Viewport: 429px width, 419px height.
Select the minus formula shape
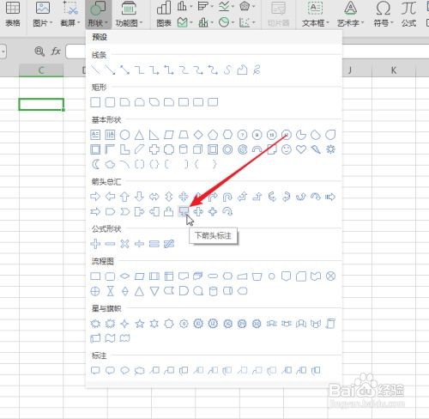coord(110,244)
